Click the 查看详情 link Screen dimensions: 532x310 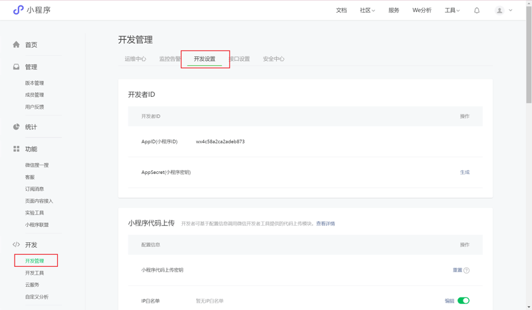pyautogui.click(x=325, y=224)
